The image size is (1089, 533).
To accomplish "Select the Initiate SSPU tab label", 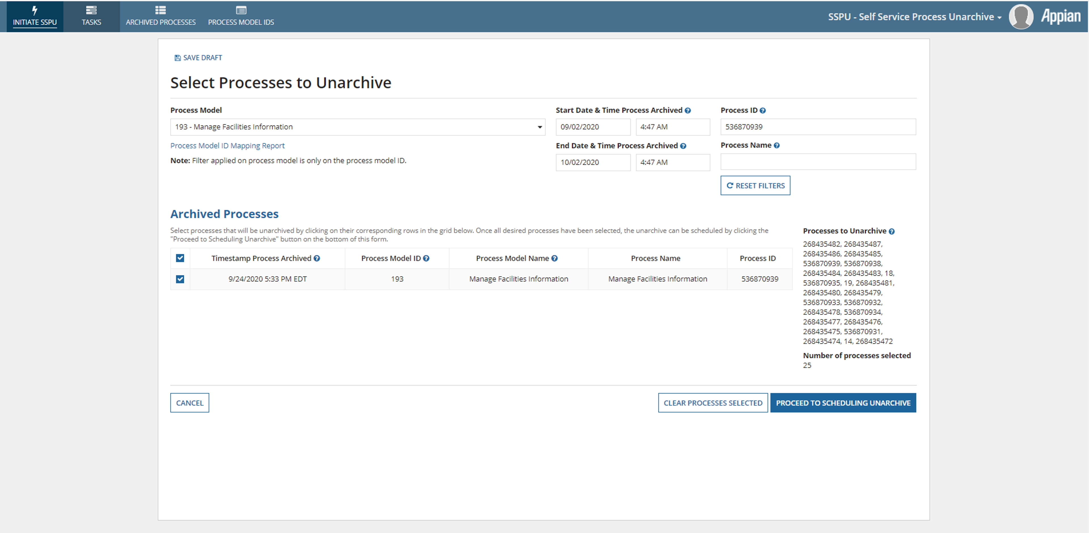I will (x=35, y=22).
